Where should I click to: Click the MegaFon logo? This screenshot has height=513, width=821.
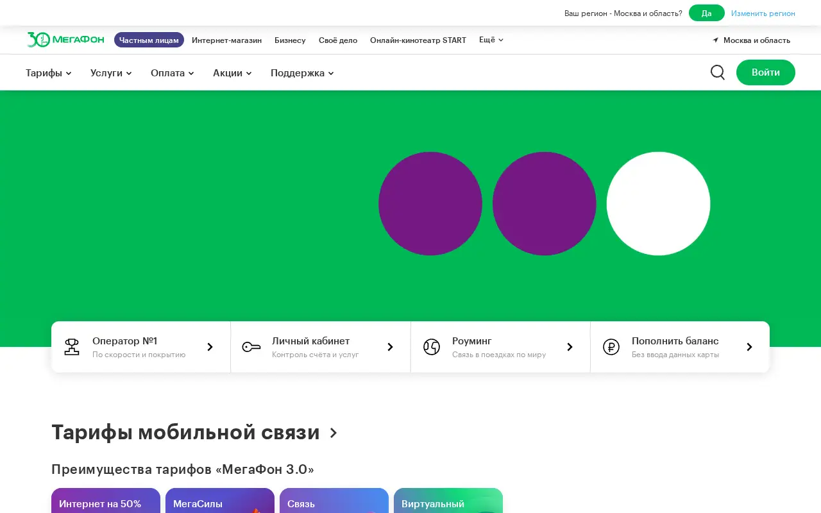(x=65, y=40)
